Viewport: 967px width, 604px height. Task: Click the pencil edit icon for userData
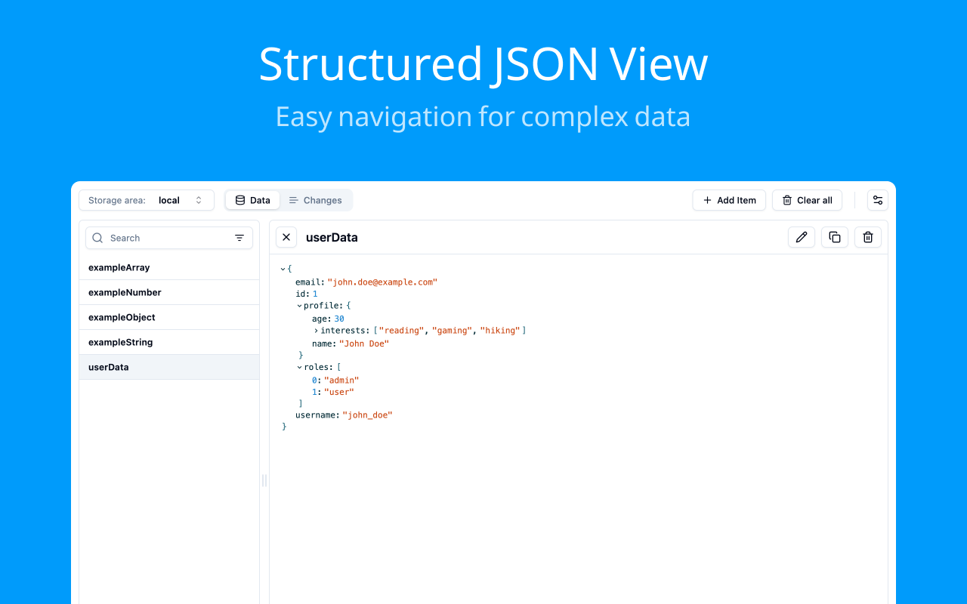pos(802,237)
